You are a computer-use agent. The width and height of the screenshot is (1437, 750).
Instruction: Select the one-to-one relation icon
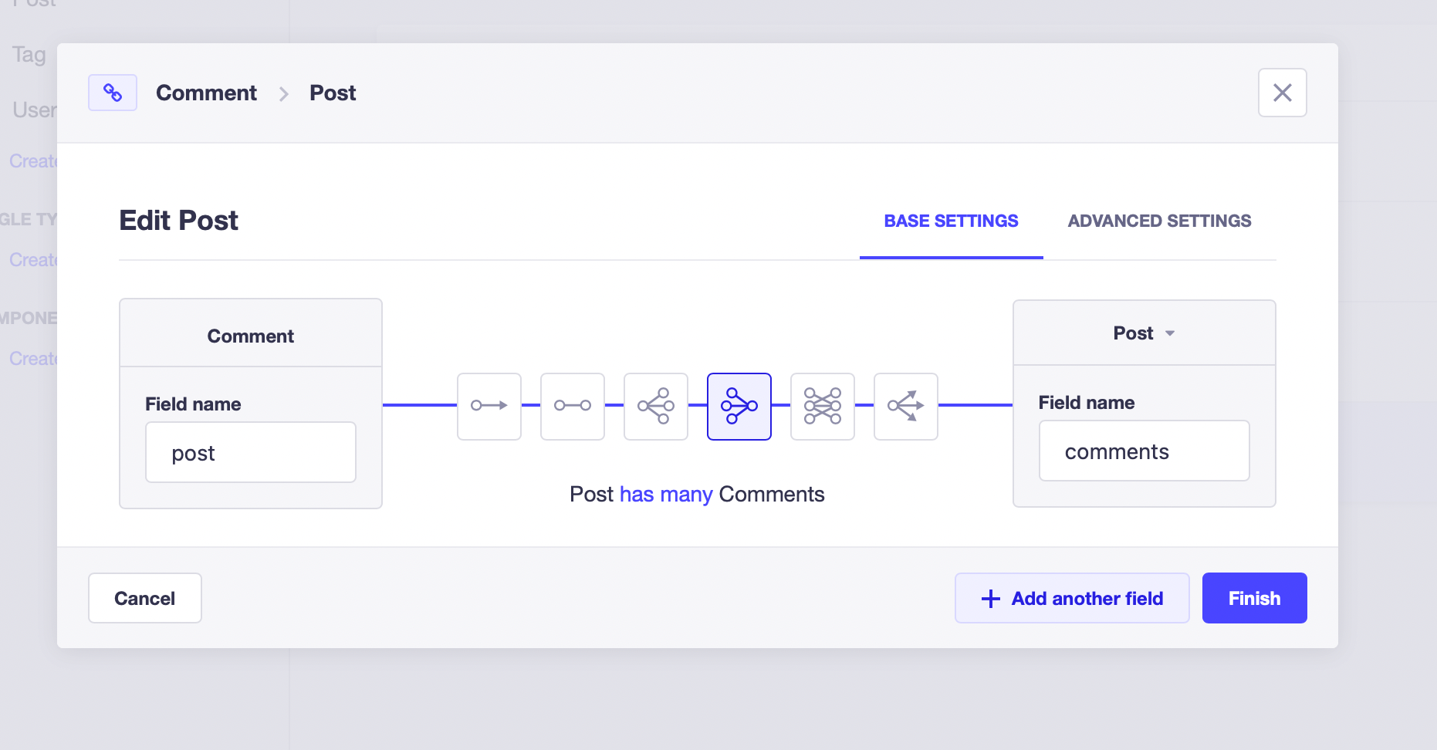573,406
